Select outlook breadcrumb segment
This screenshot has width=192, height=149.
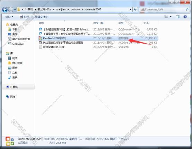[x=75, y=9]
